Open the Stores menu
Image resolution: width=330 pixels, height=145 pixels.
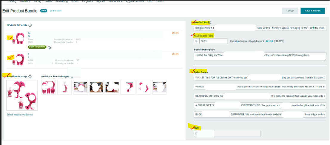(x=75, y=1)
